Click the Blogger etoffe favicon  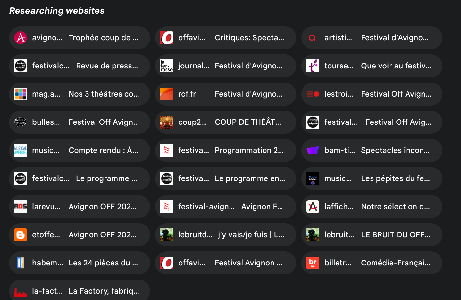click(x=21, y=235)
